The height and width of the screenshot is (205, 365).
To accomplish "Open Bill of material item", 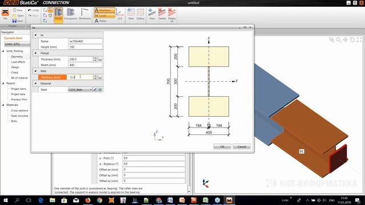I will [x=19, y=78].
